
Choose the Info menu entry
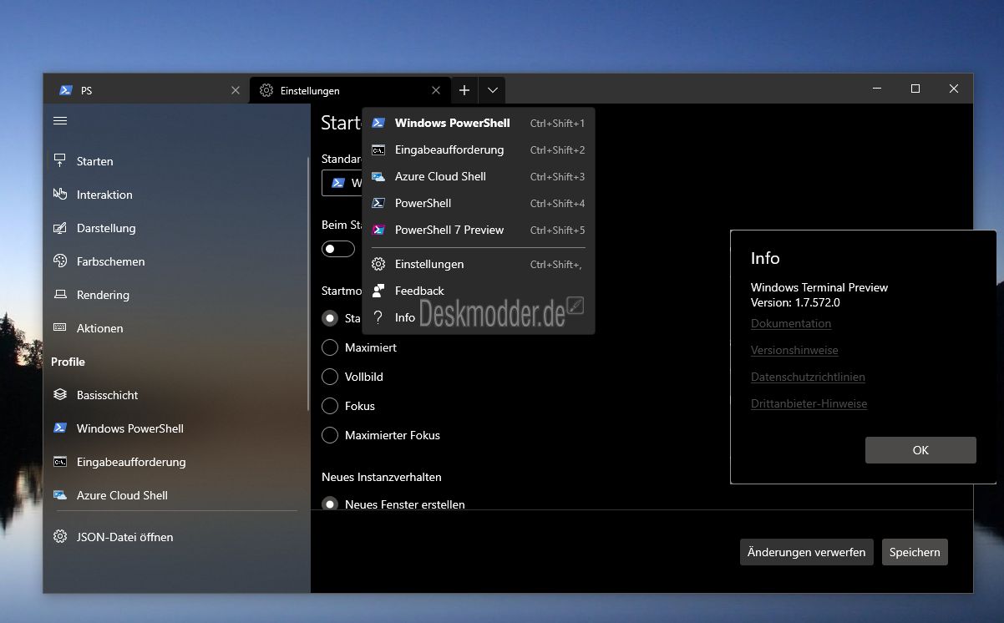478,317
